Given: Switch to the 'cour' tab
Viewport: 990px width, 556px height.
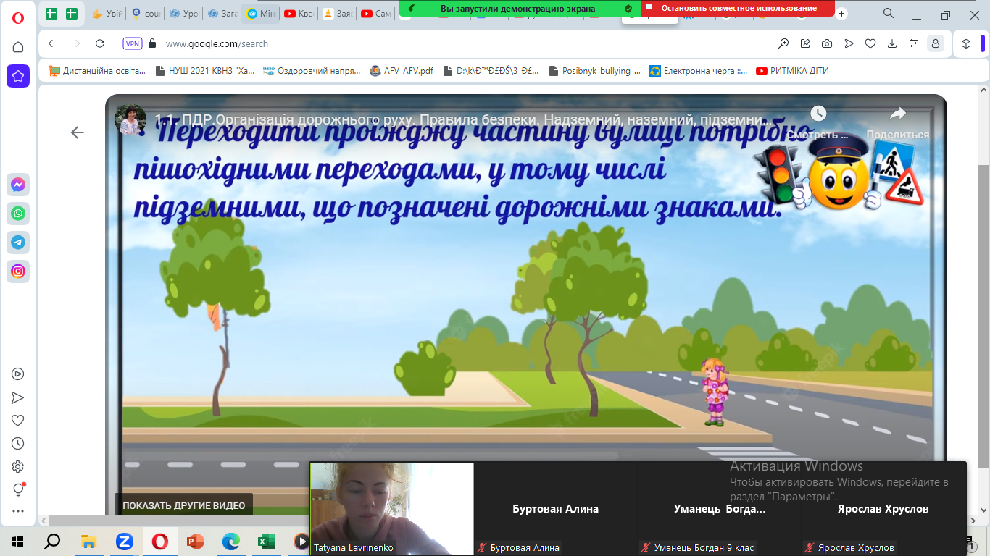Looking at the screenshot, I should point(145,14).
